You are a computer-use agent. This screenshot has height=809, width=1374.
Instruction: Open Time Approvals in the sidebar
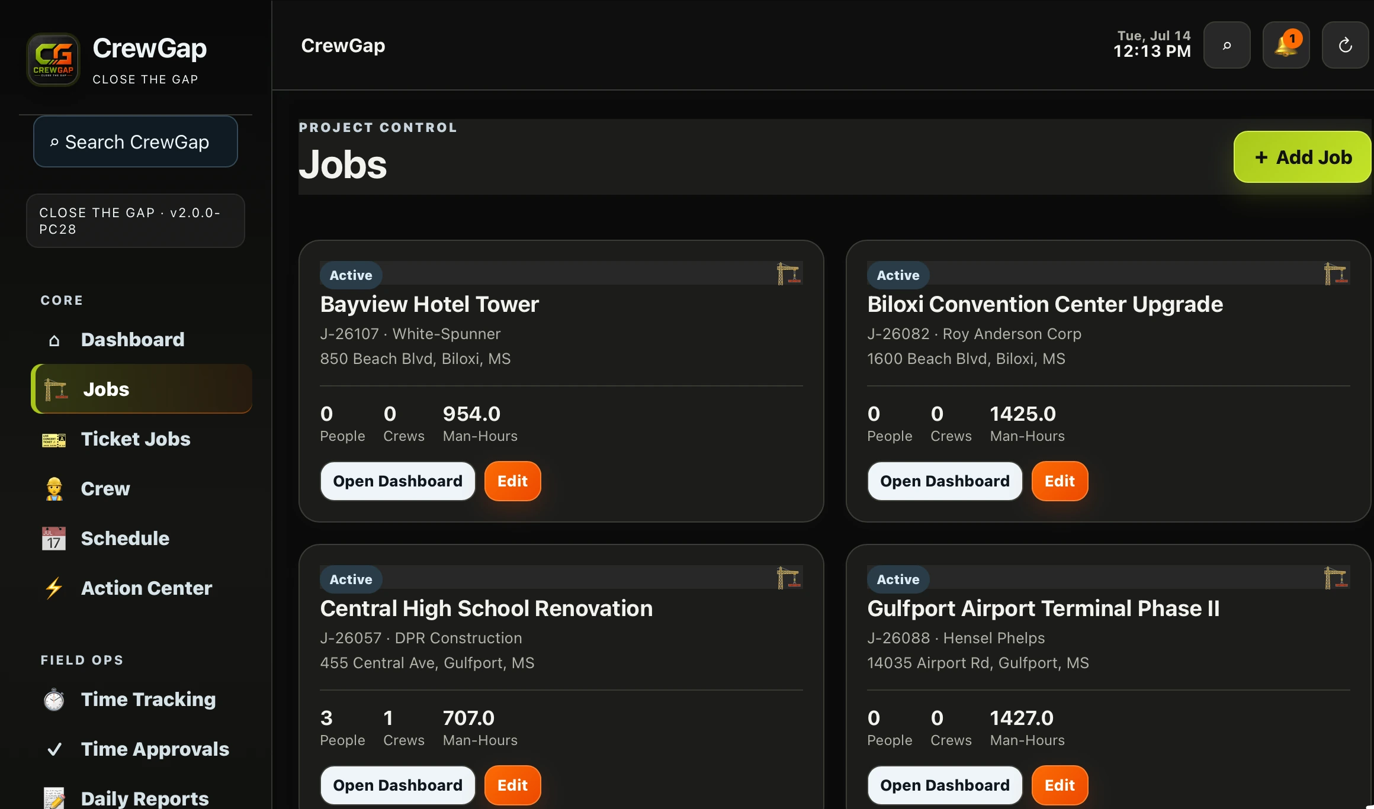click(142, 749)
